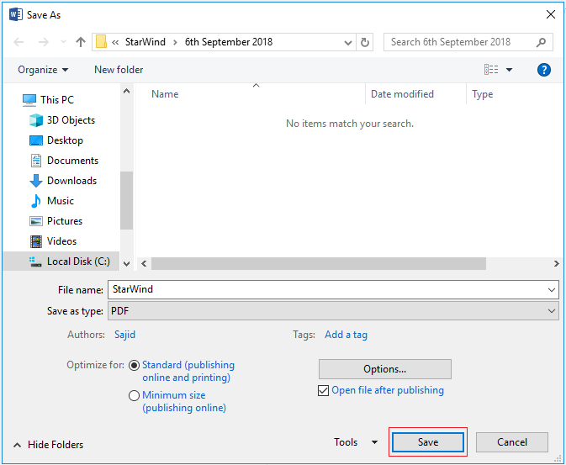
Task: Click navigation pane scroll down arrow
Action: [x=126, y=264]
